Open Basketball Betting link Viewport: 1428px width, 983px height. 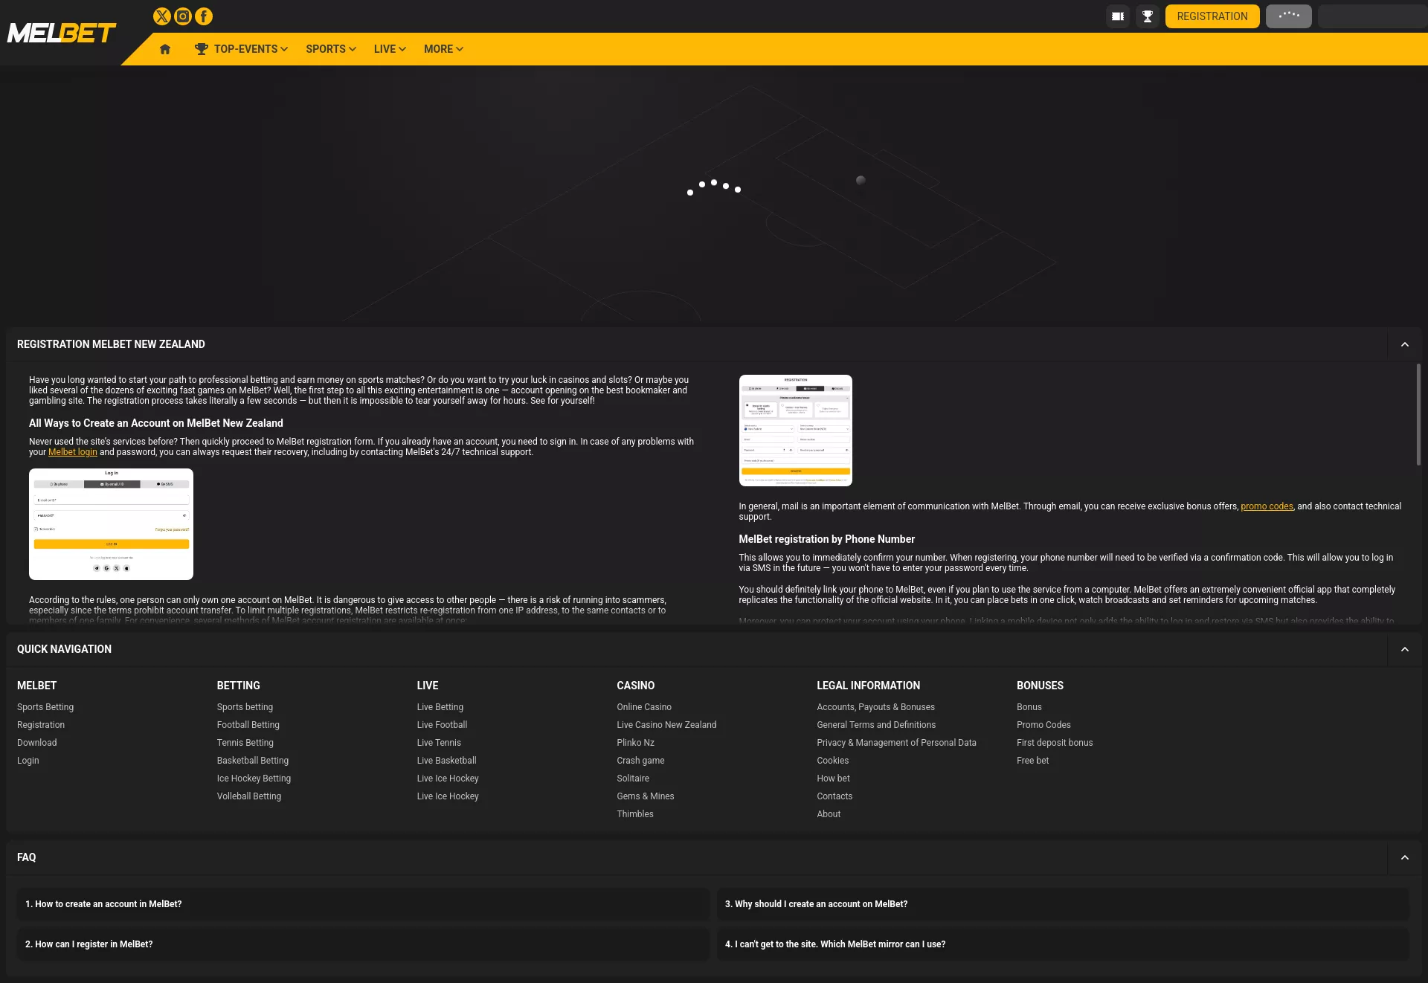point(253,761)
